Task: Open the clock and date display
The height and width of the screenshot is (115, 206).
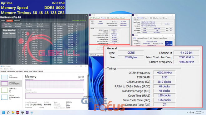Action: [x=199, y=113]
